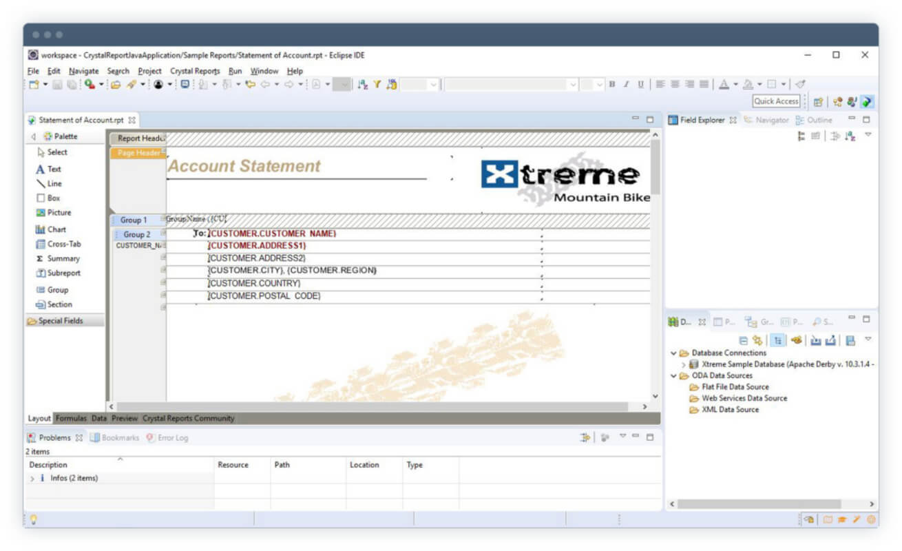Click the sort a-z icon in main toolbar
902x551 pixels.
tap(362, 85)
